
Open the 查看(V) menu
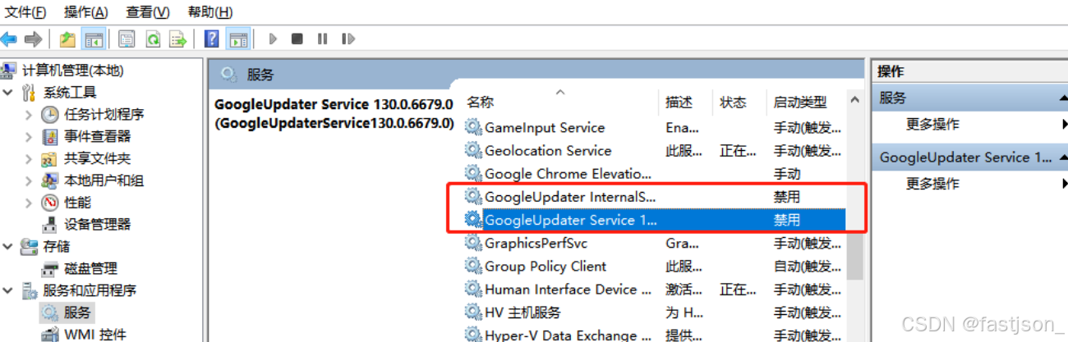pyautogui.click(x=148, y=11)
